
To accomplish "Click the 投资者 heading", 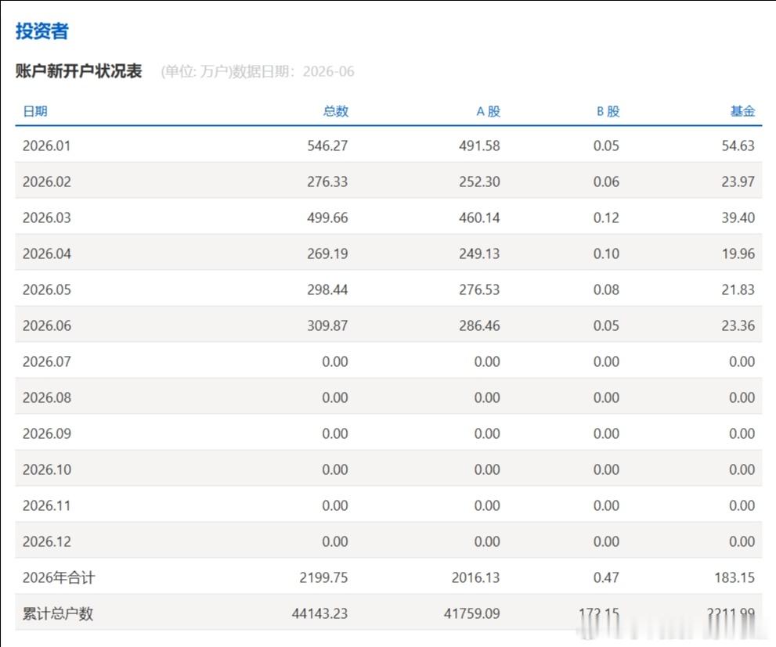I will pos(42,31).
